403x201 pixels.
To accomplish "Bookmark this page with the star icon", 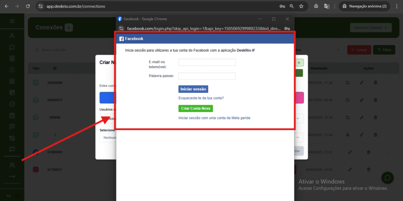I will click(301, 6).
